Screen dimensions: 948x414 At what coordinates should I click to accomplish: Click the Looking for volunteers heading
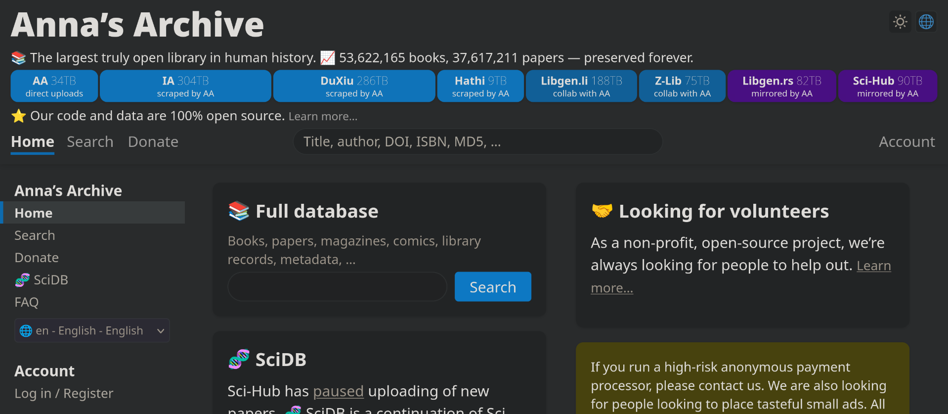tap(724, 211)
